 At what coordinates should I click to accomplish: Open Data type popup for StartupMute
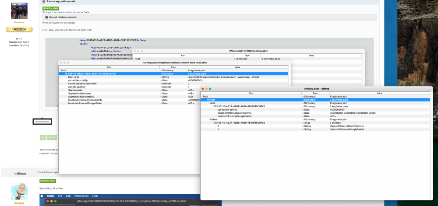[x=164, y=90]
